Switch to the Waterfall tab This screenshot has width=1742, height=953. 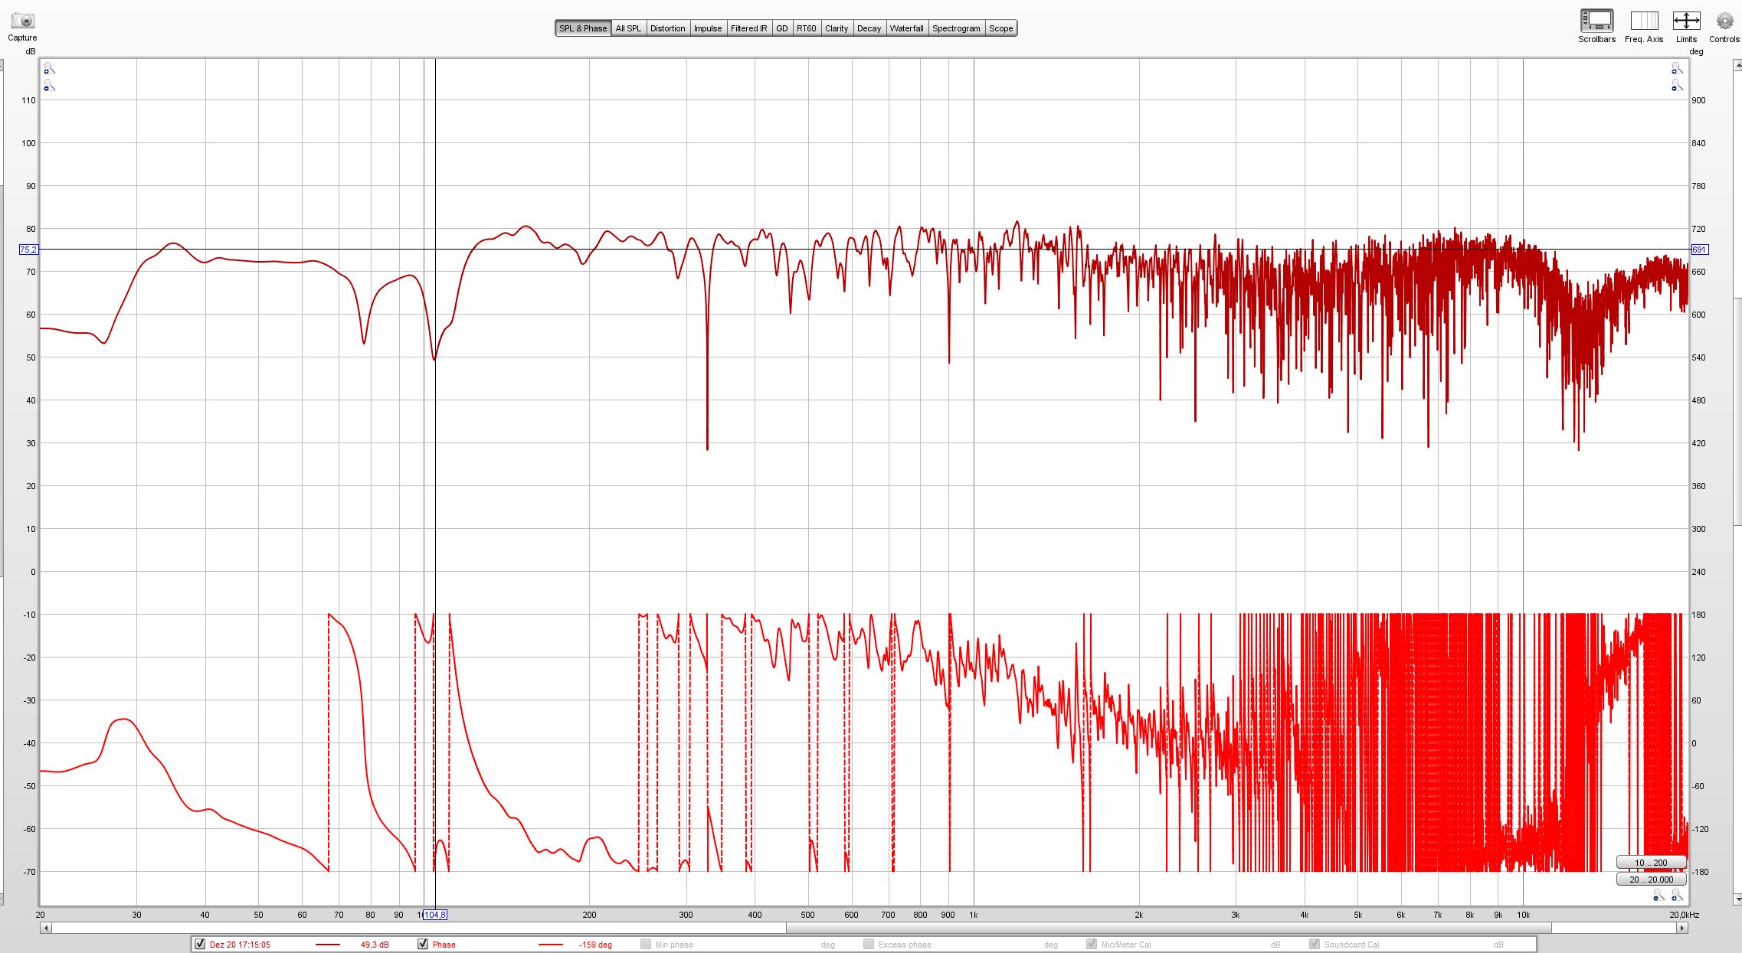point(906,28)
